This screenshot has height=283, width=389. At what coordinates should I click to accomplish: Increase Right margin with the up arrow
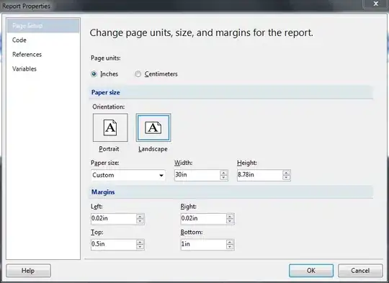point(231,216)
